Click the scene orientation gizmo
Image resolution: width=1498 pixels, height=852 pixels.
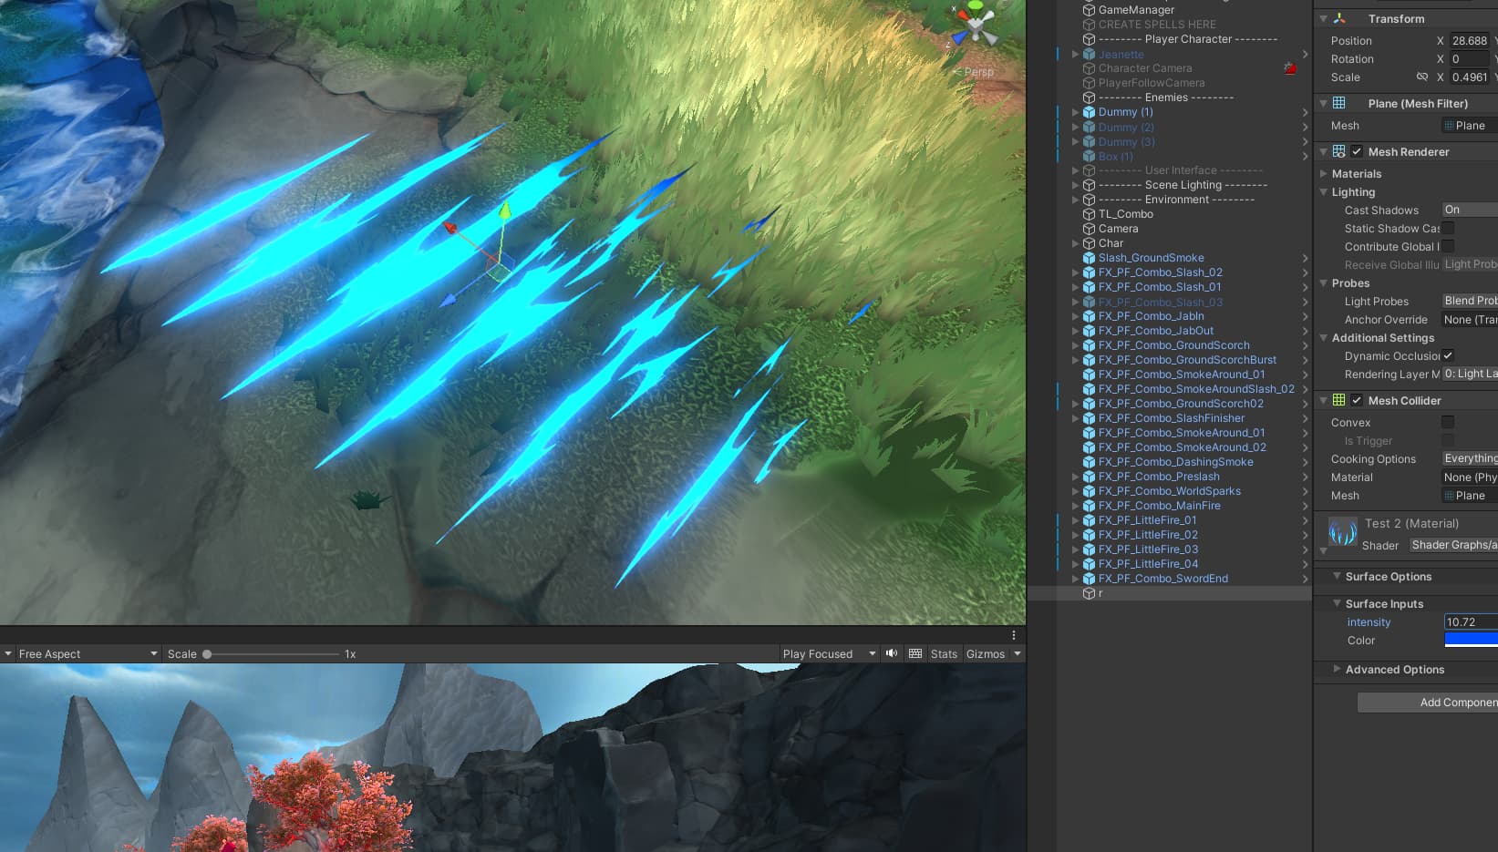[x=975, y=25]
